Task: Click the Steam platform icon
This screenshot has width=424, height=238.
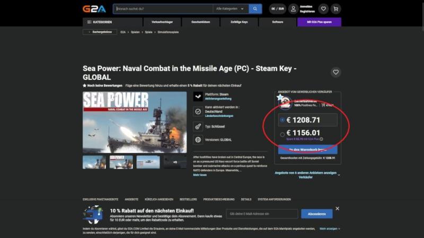Action: 198,97
